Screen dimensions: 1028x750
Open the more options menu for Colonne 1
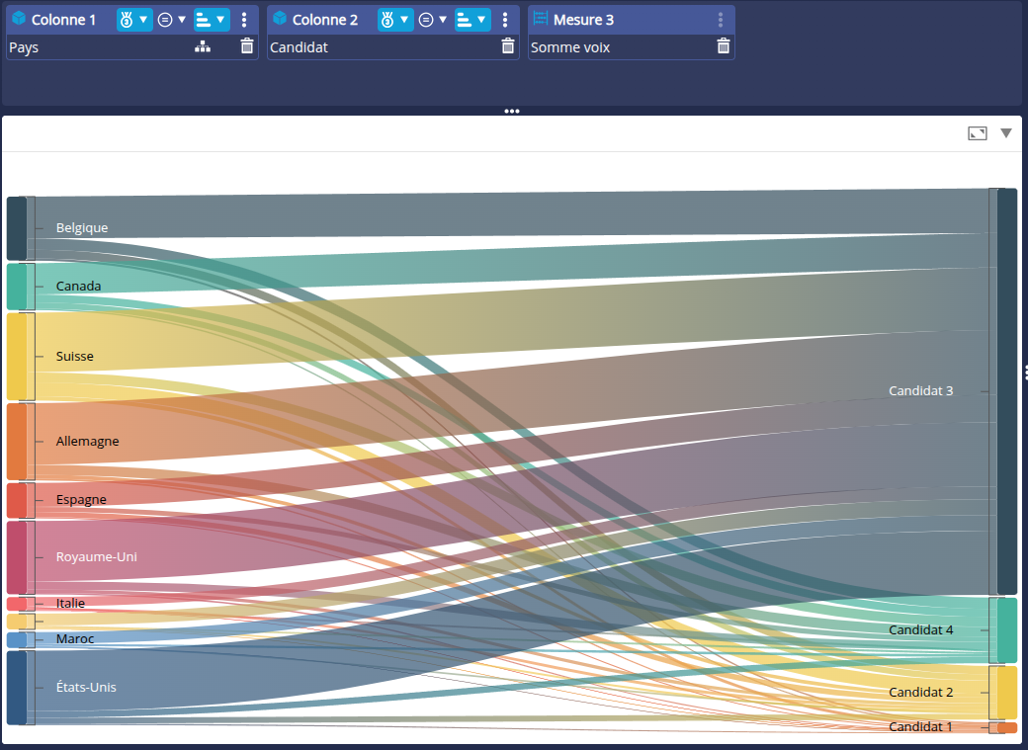point(244,20)
